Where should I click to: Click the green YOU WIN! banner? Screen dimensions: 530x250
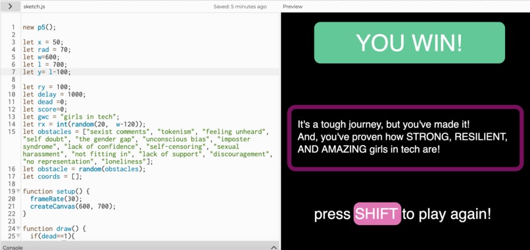coord(409,43)
